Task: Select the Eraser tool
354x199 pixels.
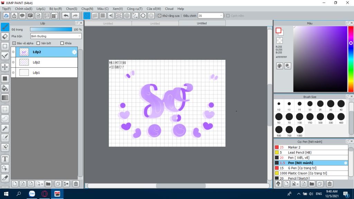Action: coord(5,37)
